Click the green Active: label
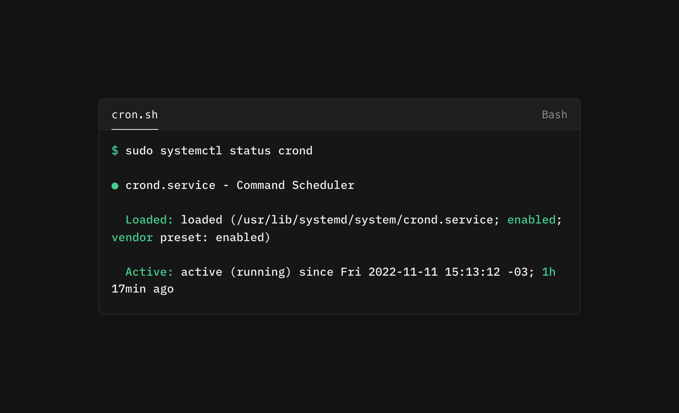This screenshot has height=413, width=679. click(149, 272)
